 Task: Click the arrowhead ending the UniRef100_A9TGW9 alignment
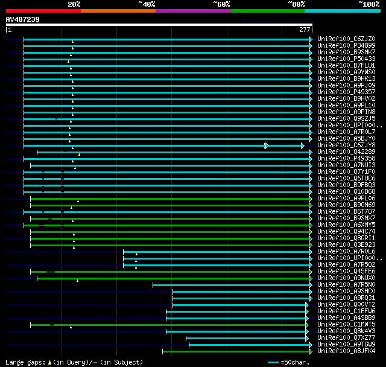click(x=311, y=345)
